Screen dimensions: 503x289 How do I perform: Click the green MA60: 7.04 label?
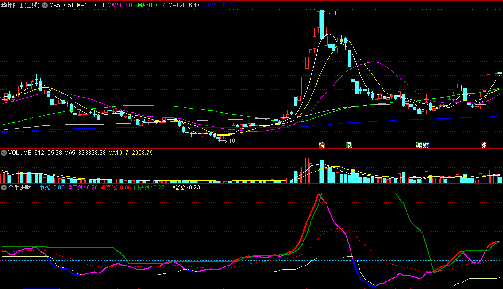[x=152, y=5]
